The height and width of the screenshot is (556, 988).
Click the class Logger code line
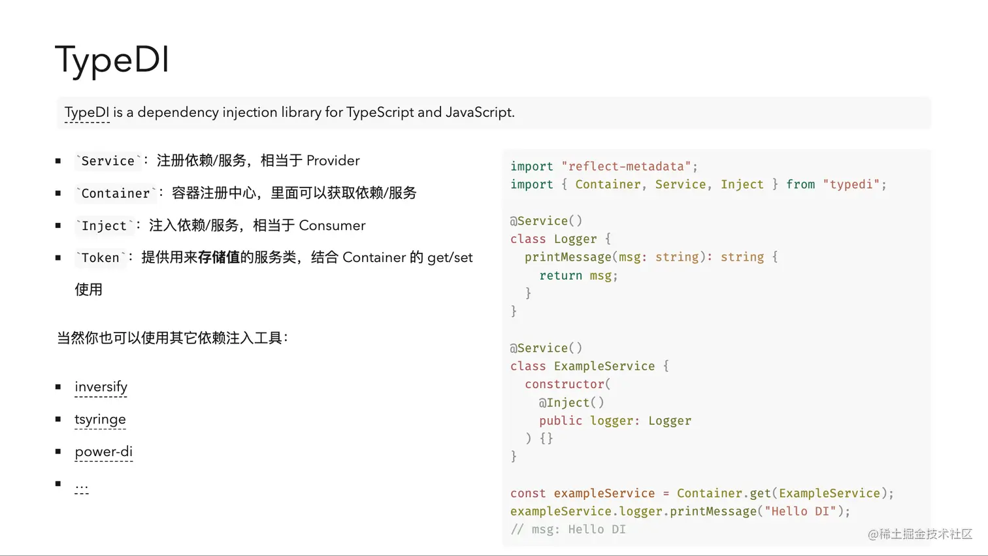(561, 239)
